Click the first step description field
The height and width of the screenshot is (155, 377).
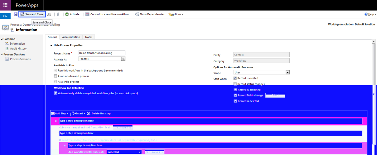pos(210,121)
